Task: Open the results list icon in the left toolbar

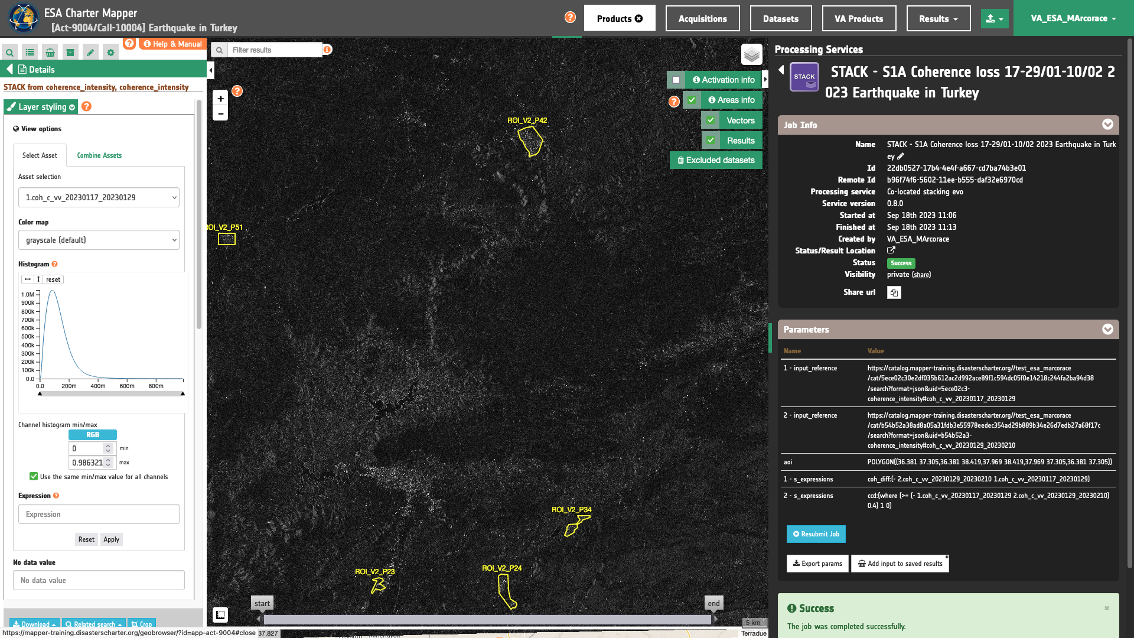Action: (30, 53)
